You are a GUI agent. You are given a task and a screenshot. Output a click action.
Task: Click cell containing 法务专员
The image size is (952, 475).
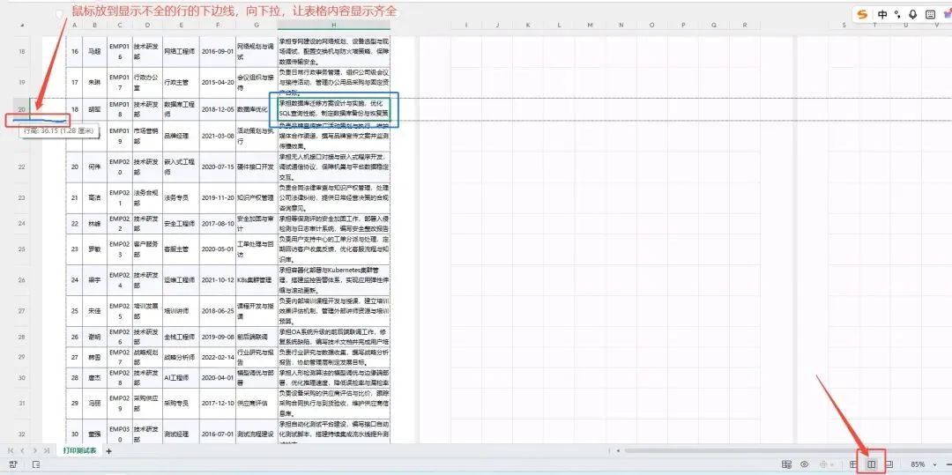click(x=181, y=197)
